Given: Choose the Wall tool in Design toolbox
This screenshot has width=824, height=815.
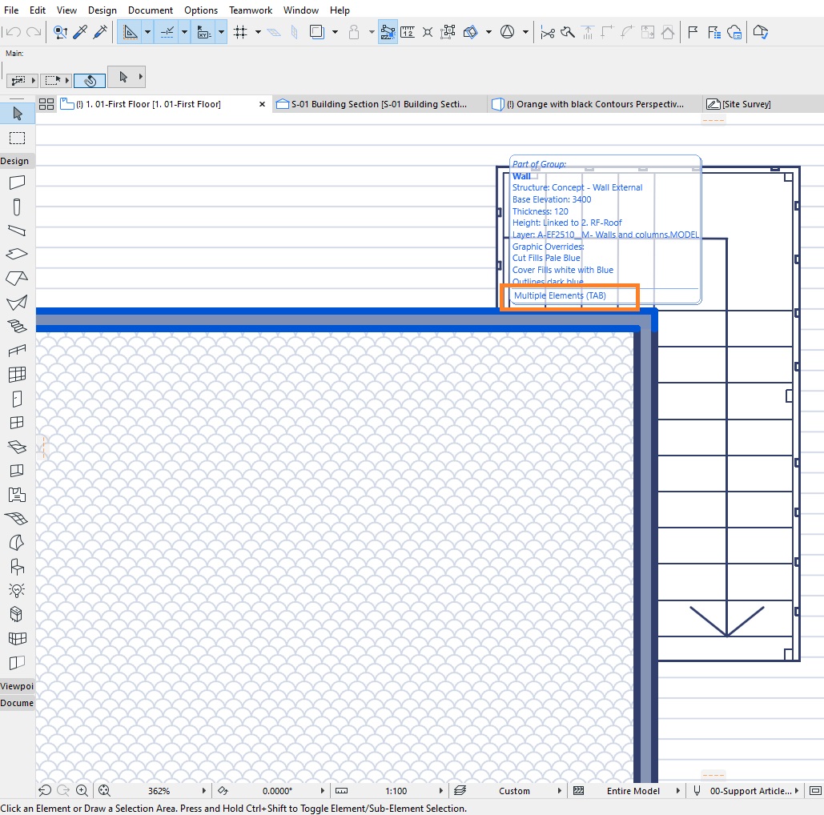Looking at the screenshot, I should [17, 183].
